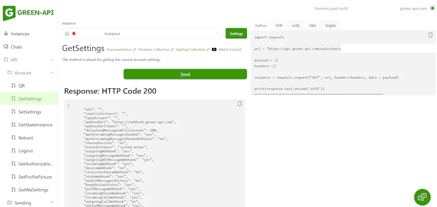Viewport: 437px width, 207px height.
Task: Open the support chat bubble button
Action: [422, 197]
